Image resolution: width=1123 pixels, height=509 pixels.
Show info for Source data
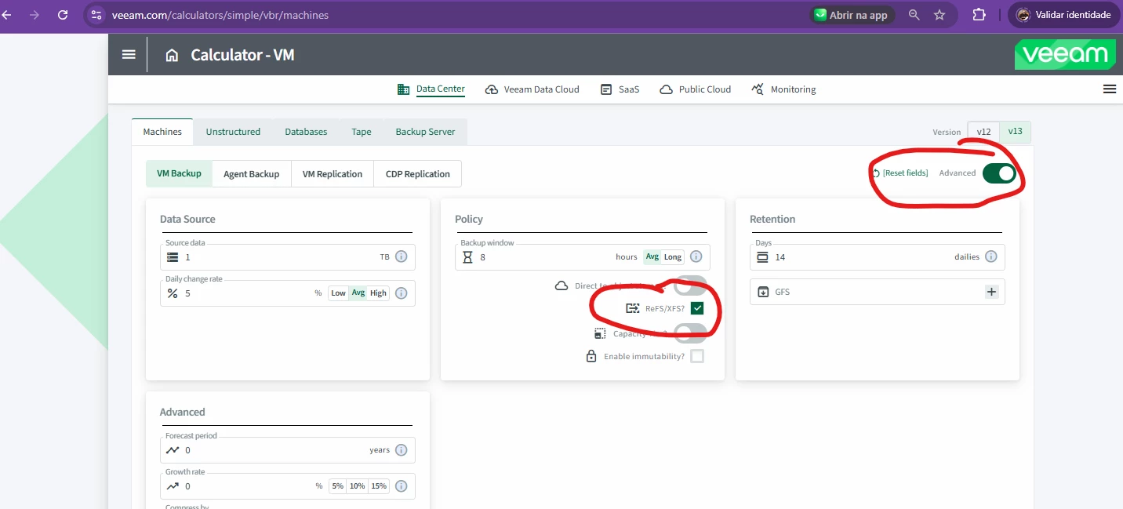[x=401, y=257]
